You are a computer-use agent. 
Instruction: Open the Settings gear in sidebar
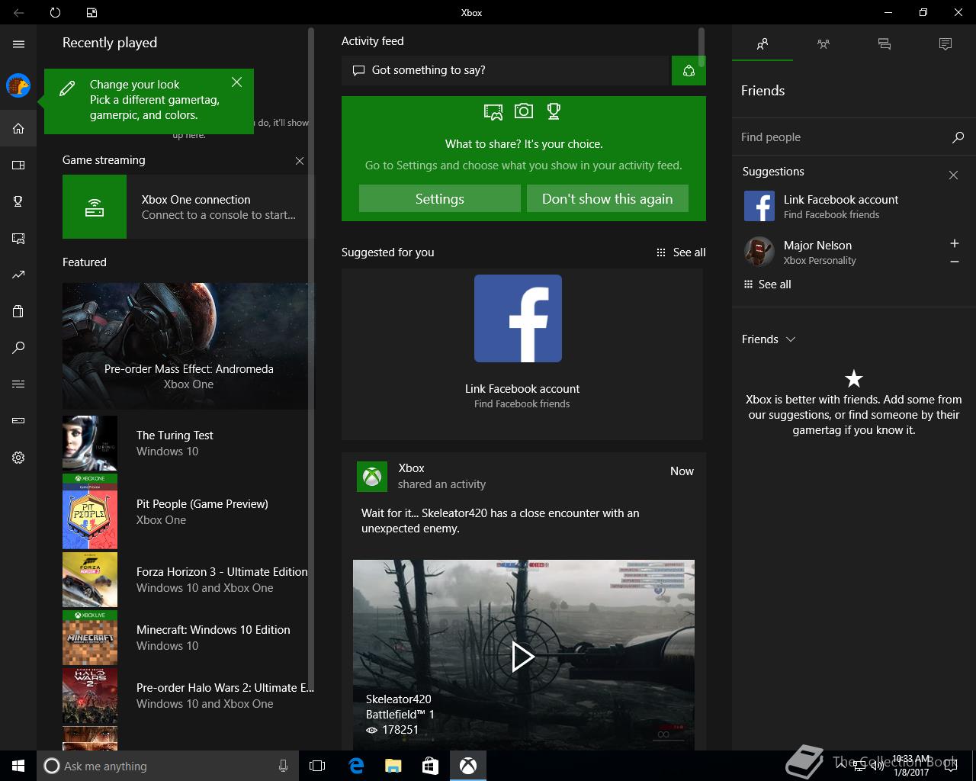[x=18, y=458]
